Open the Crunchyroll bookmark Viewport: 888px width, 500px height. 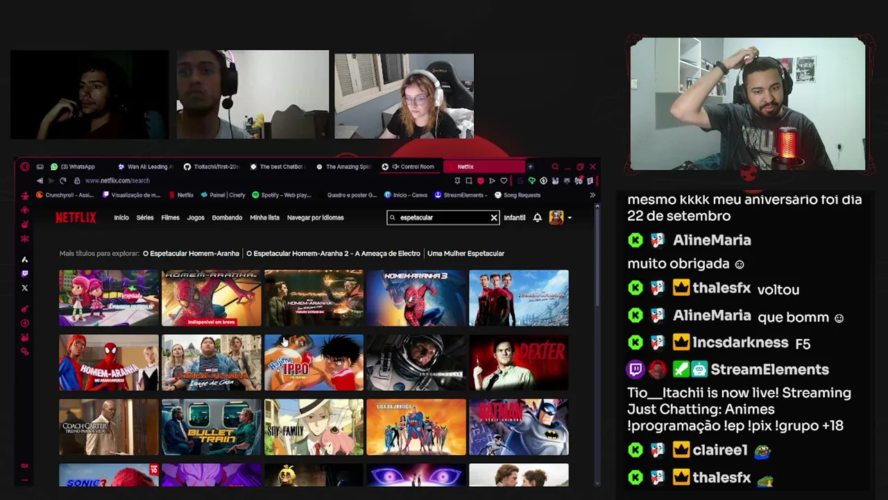65,195
